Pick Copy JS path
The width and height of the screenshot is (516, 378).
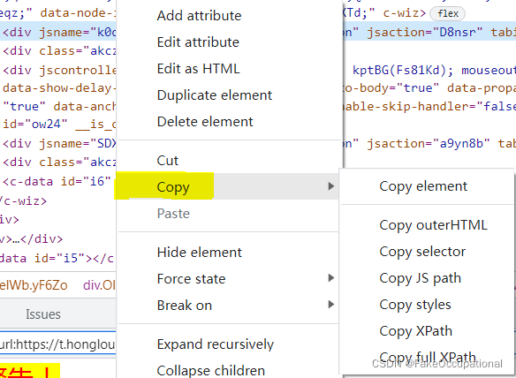pos(420,278)
